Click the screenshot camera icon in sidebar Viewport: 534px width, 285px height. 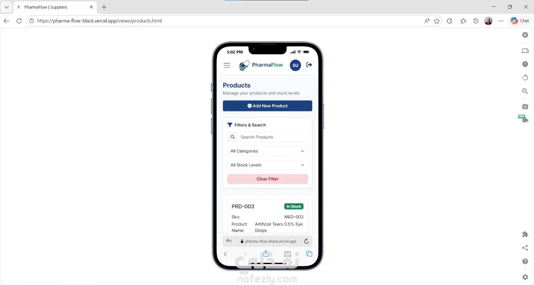(x=525, y=107)
